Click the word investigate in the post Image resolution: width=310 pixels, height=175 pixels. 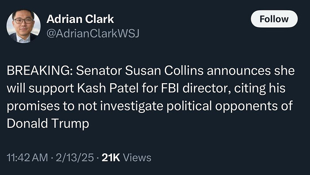[x=132, y=106]
